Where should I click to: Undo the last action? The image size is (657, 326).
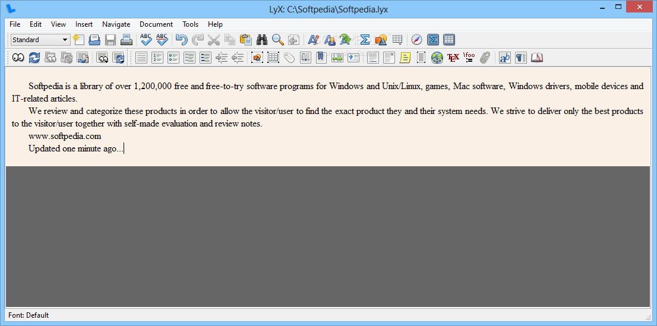[x=181, y=40]
